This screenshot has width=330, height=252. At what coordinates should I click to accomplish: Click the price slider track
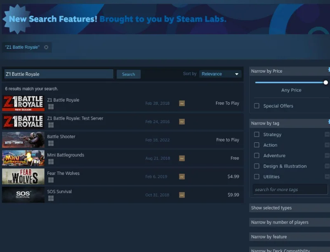290,82
